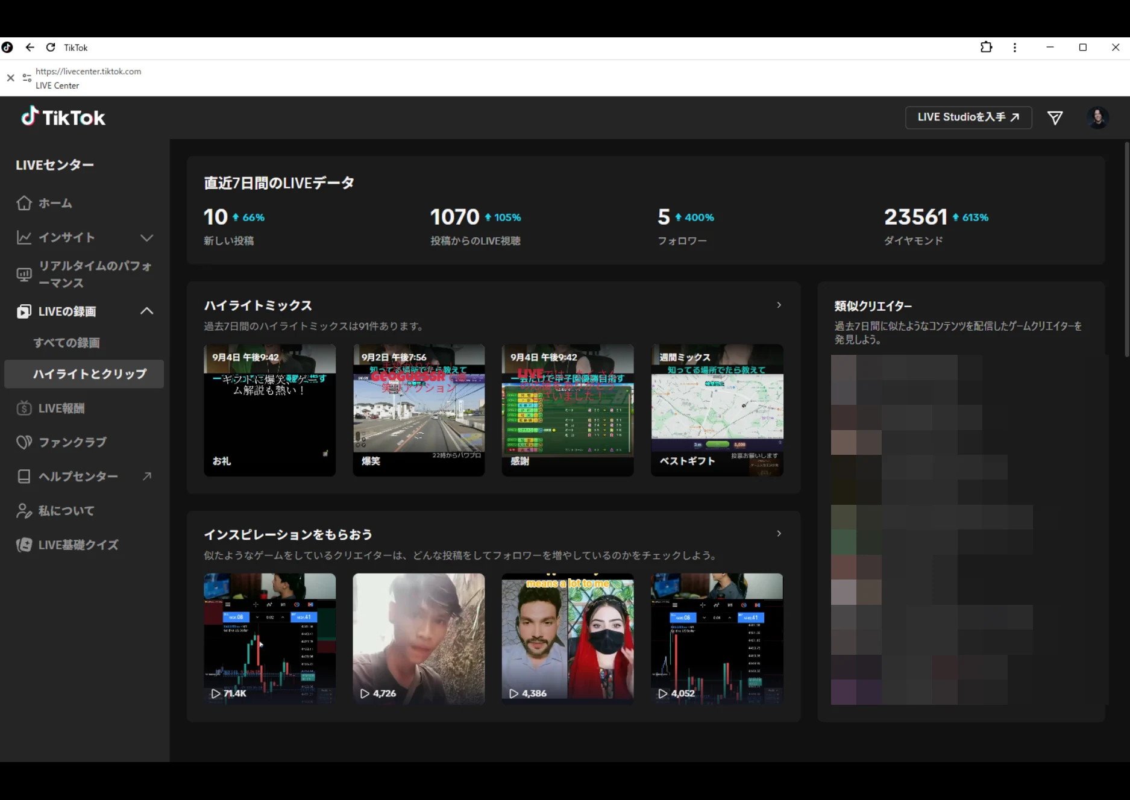Collapse the LIVEの録画 section chevron
This screenshot has width=1130, height=800.
146,311
